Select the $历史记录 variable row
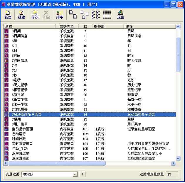This screenshot has height=183, width=185. tap(90, 85)
